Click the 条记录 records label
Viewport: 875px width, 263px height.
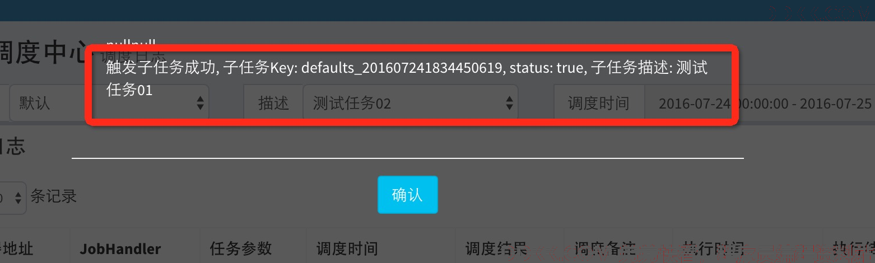click(54, 196)
